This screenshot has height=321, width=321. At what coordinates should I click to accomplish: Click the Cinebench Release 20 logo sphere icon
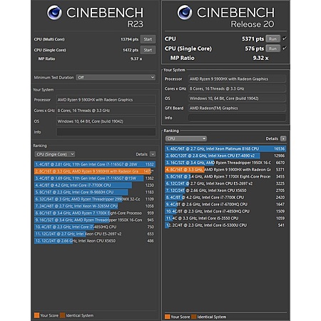185,13
